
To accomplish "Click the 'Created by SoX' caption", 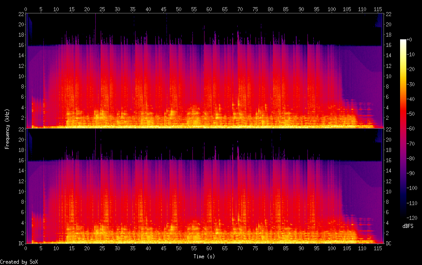I will point(19,262).
